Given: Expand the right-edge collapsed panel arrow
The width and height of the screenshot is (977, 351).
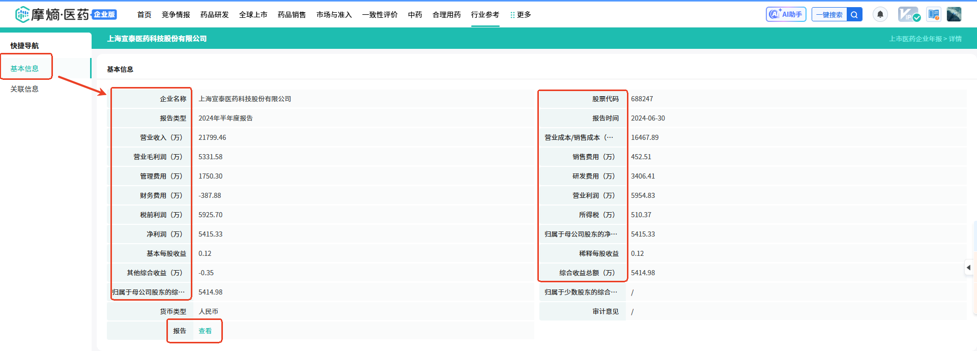Looking at the screenshot, I should [969, 268].
